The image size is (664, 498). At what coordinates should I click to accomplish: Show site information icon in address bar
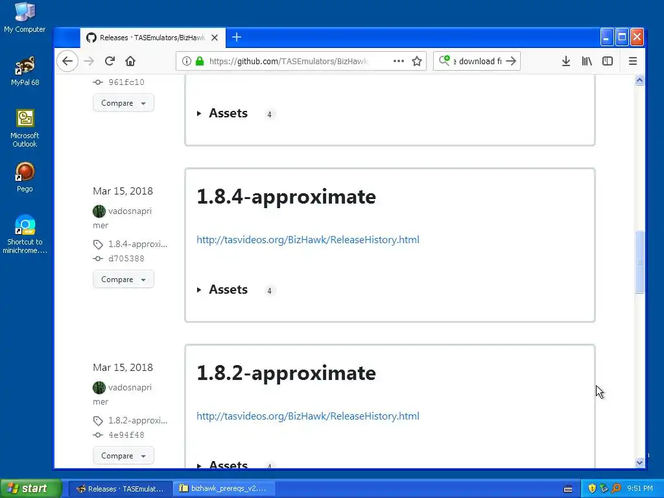tap(186, 61)
